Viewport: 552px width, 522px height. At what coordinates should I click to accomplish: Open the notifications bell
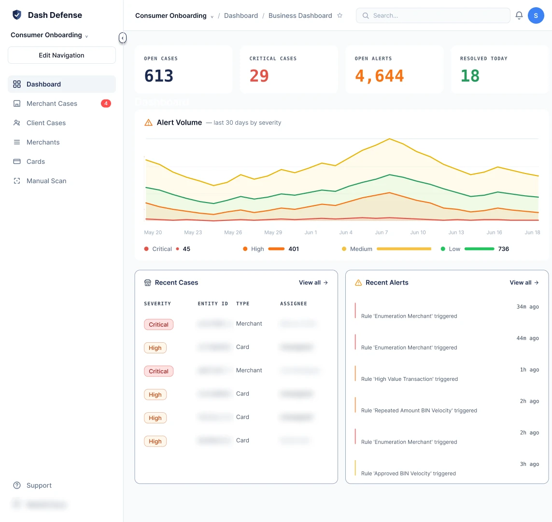519,15
